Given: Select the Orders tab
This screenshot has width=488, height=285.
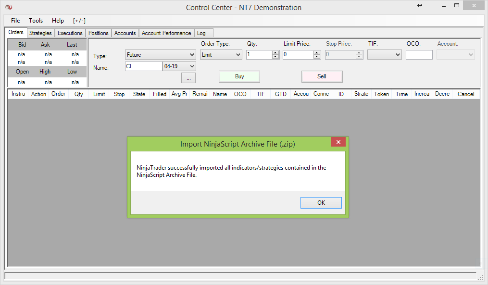Looking at the screenshot, I should [x=16, y=32].
